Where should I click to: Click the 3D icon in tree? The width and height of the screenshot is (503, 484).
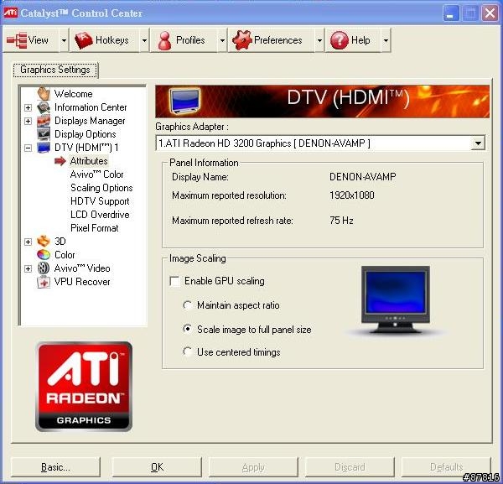tap(44, 242)
